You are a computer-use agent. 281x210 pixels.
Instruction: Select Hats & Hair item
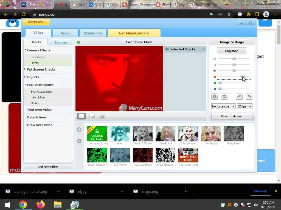tap(48, 97)
